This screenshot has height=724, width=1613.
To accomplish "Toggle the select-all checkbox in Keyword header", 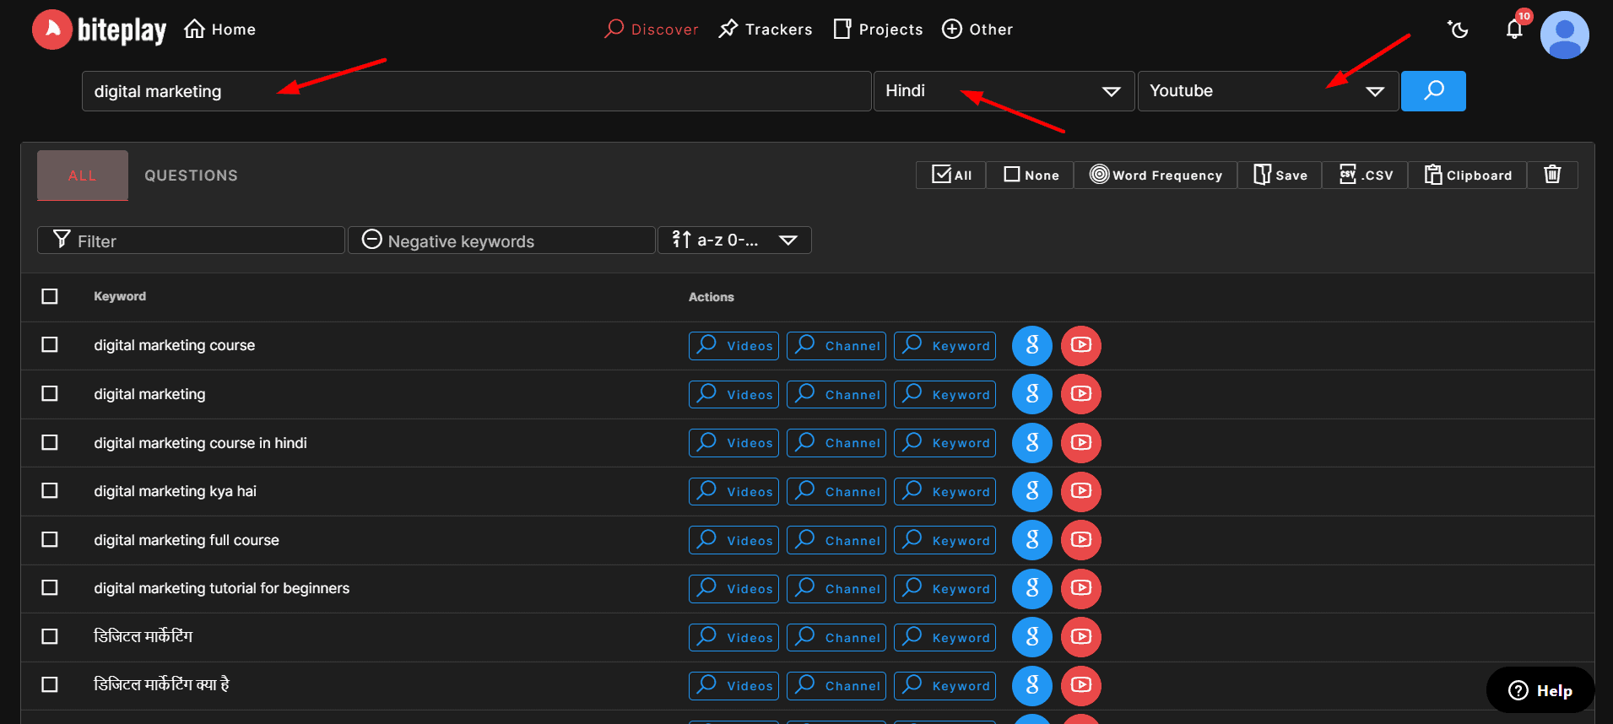I will click(x=50, y=296).
